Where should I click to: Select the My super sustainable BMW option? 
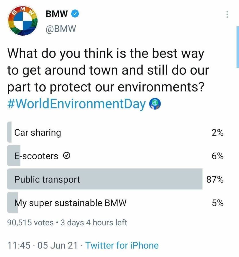tap(115, 203)
